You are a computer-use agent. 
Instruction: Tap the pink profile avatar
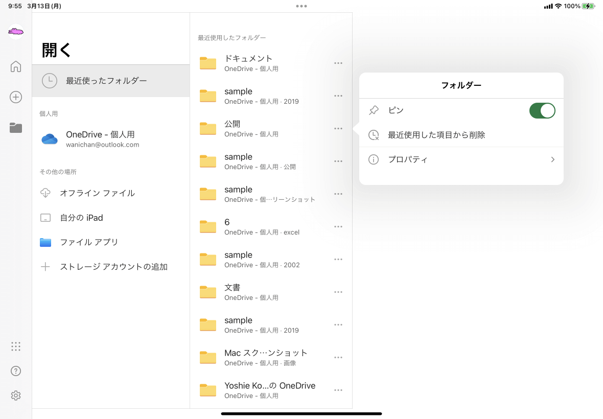[16, 32]
